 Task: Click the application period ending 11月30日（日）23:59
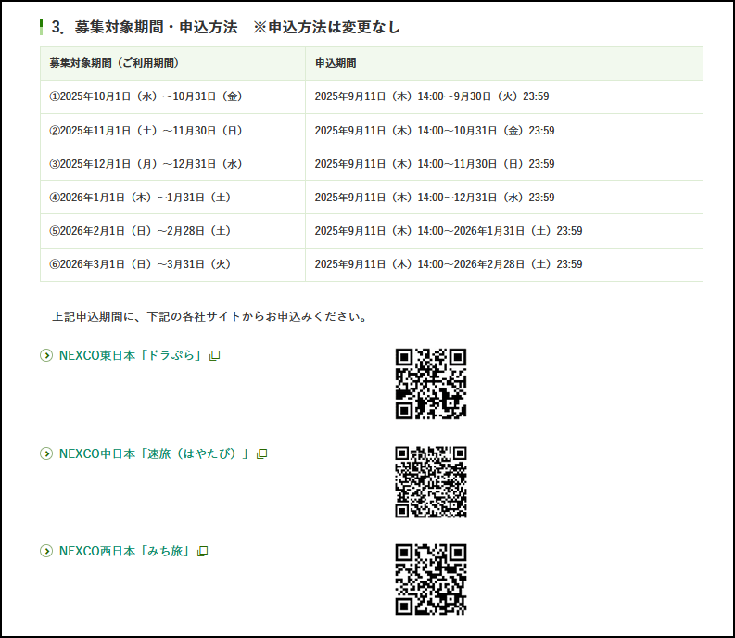point(504,164)
